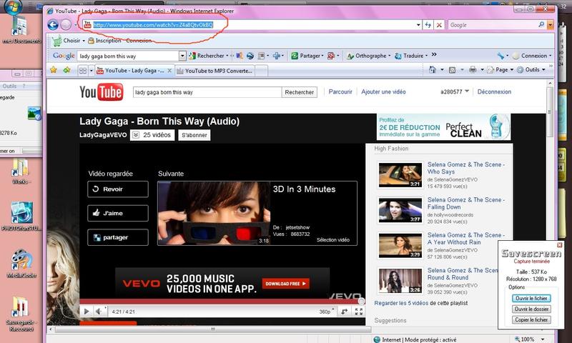This screenshot has height=343, width=572.
Task: Click the Revoir replay button
Action: [117, 189]
